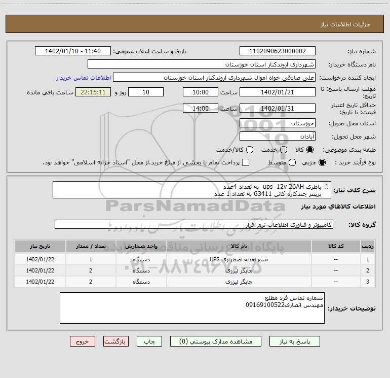The width and height of the screenshot is (390, 378).
Task: Click the واحد شمارش column header
Action: (x=141, y=247)
